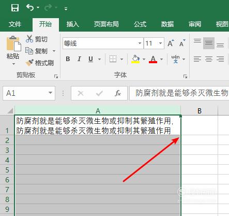Select row 5 header
The height and width of the screenshot is (216, 229).
7,170
